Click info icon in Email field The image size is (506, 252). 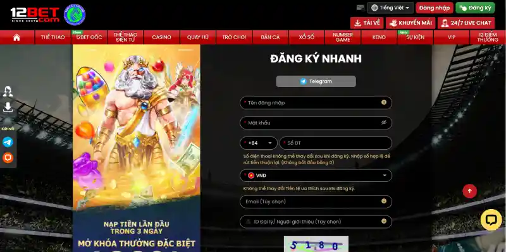[x=384, y=201]
